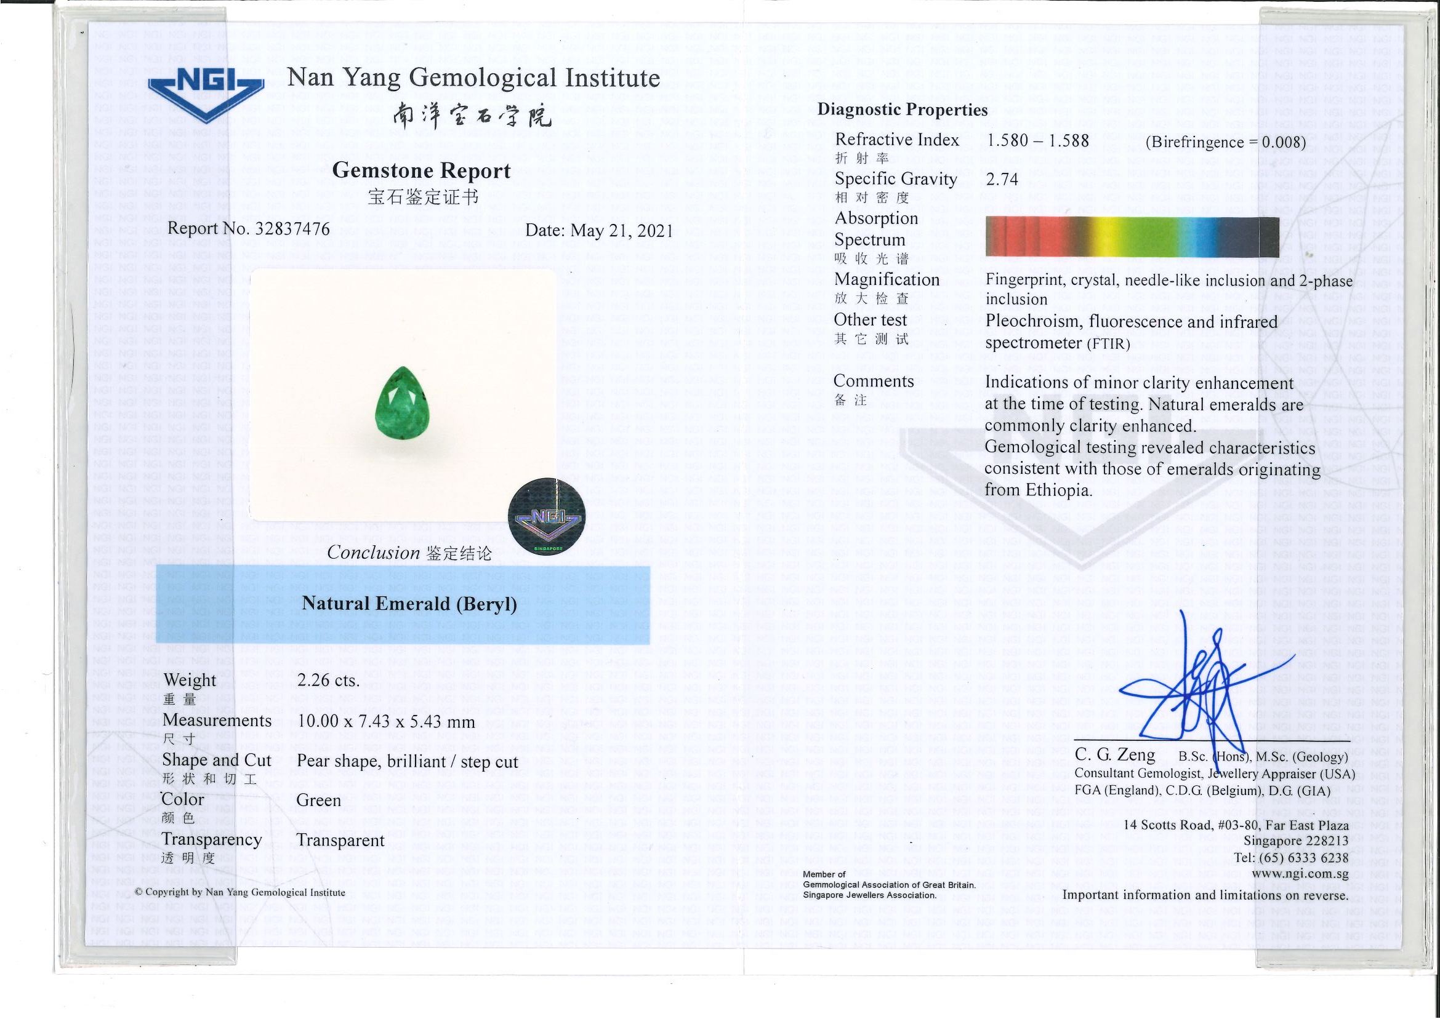Image resolution: width=1440 pixels, height=1019 pixels.
Task: Click the 'Specific Gravity' label
Action: tap(896, 180)
